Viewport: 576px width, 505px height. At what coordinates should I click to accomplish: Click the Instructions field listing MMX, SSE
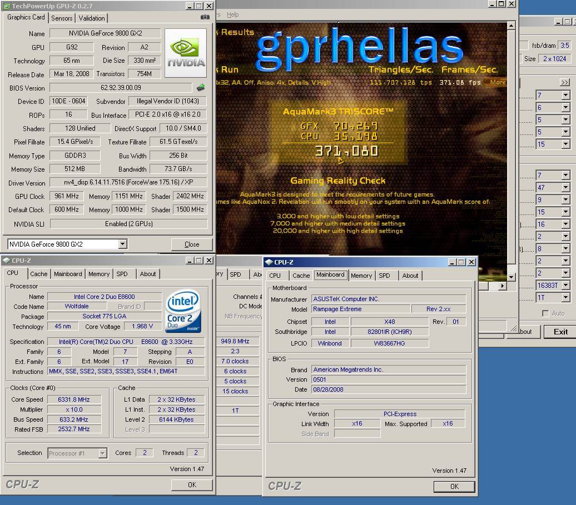click(126, 372)
